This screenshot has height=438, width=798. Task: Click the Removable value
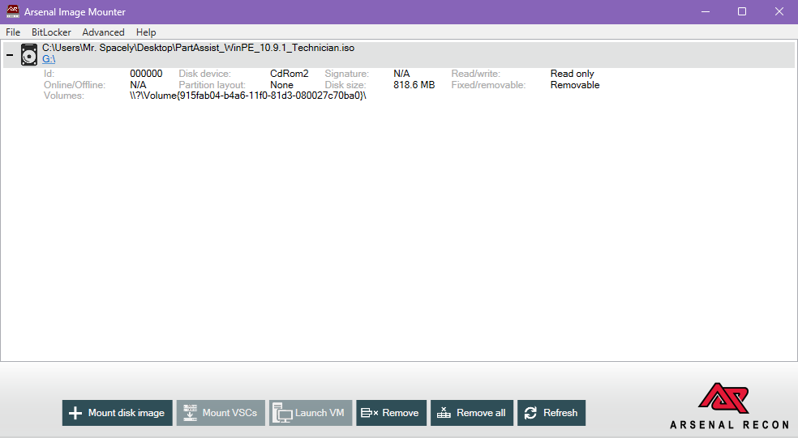click(575, 85)
